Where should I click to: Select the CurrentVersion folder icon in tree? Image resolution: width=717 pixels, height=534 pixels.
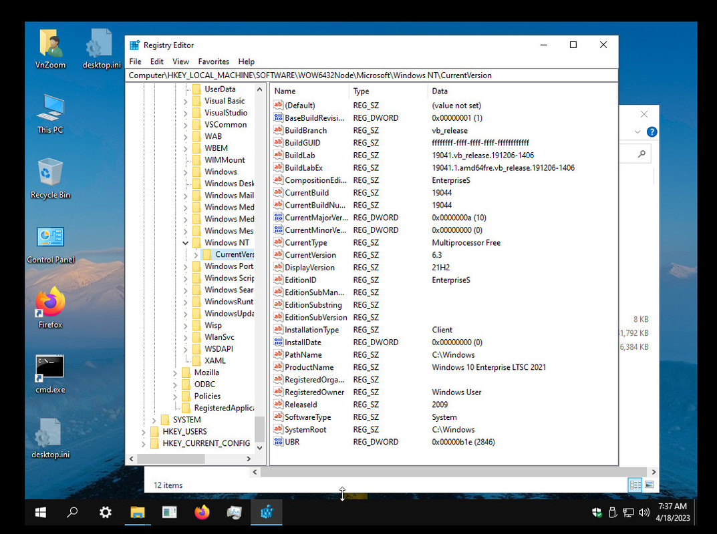[x=207, y=254]
